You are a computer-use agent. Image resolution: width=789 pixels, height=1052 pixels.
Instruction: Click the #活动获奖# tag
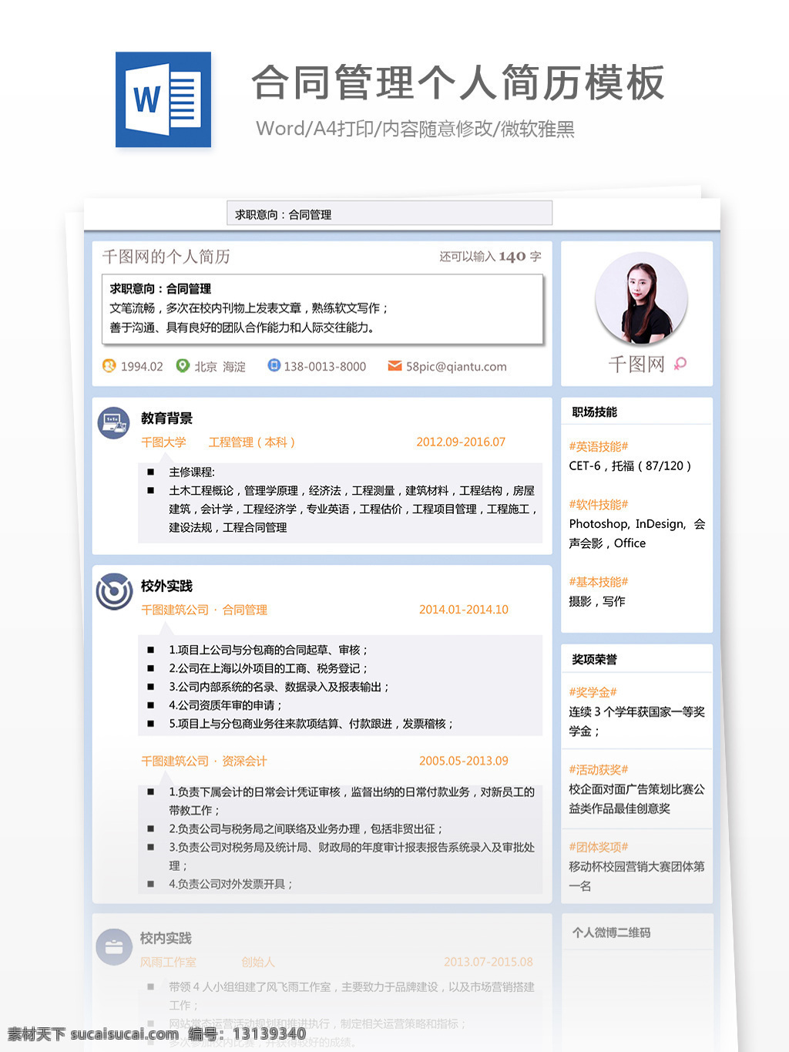click(599, 769)
